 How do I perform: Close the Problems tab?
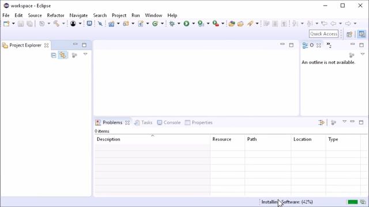tap(127, 122)
